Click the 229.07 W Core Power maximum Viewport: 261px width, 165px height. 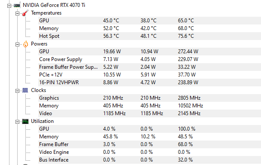click(188, 59)
